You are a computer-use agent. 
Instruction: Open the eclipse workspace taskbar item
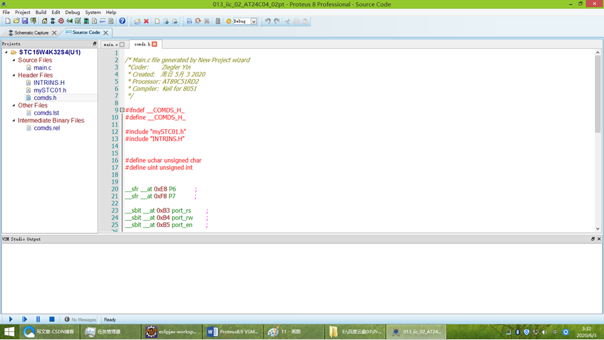[x=171, y=332]
